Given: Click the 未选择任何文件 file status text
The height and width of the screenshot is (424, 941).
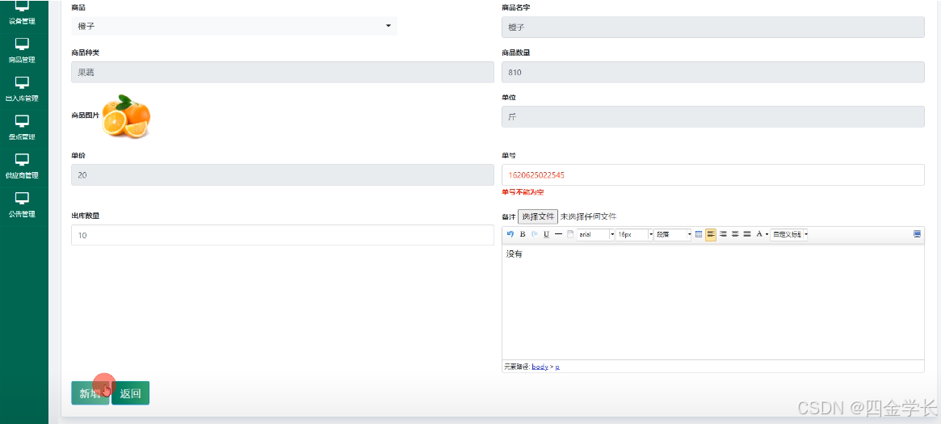Looking at the screenshot, I should coord(588,216).
